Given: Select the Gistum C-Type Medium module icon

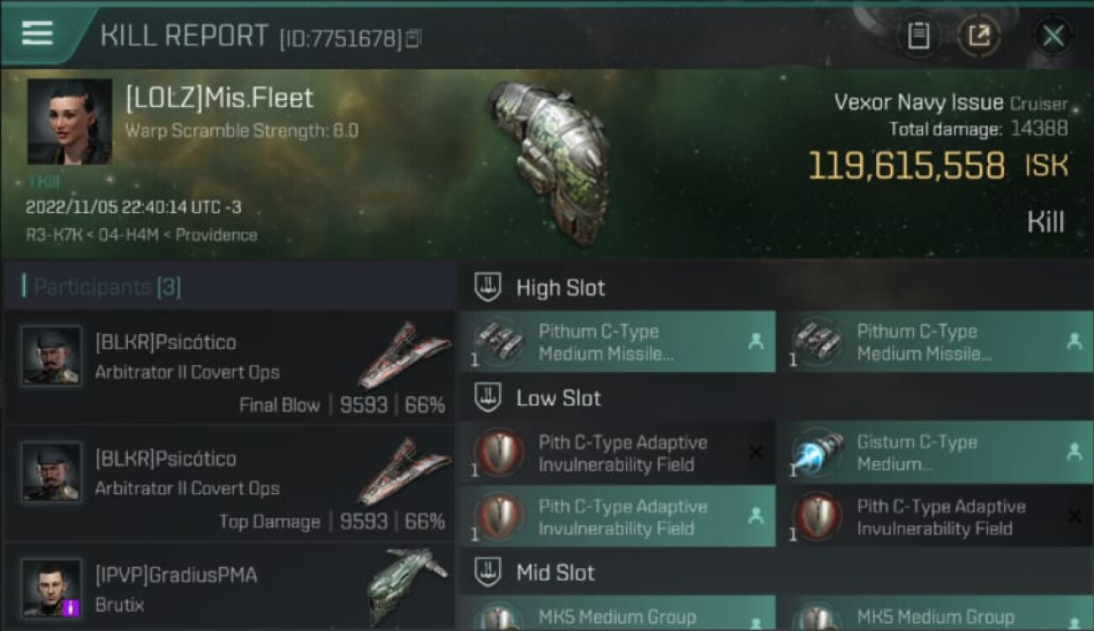Looking at the screenshot, I should pos(817,453).
